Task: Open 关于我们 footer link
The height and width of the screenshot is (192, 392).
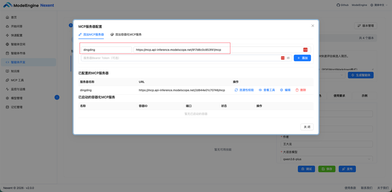Action: 383,188
